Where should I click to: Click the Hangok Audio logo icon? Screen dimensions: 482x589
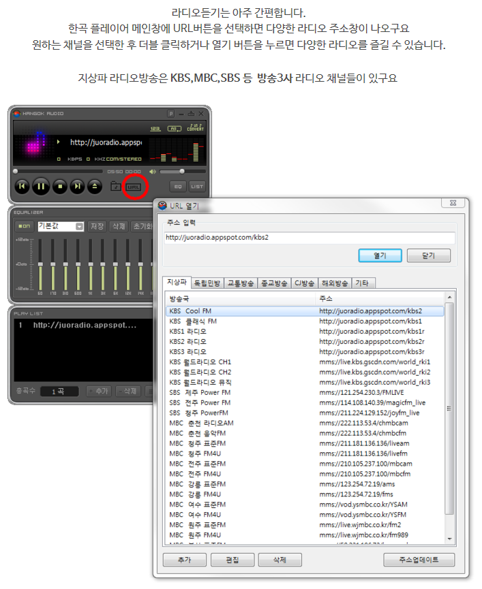(16, 114)
